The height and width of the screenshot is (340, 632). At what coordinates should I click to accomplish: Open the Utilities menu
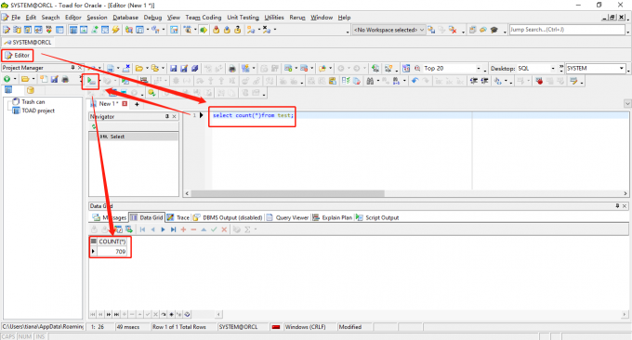(274, 18)
